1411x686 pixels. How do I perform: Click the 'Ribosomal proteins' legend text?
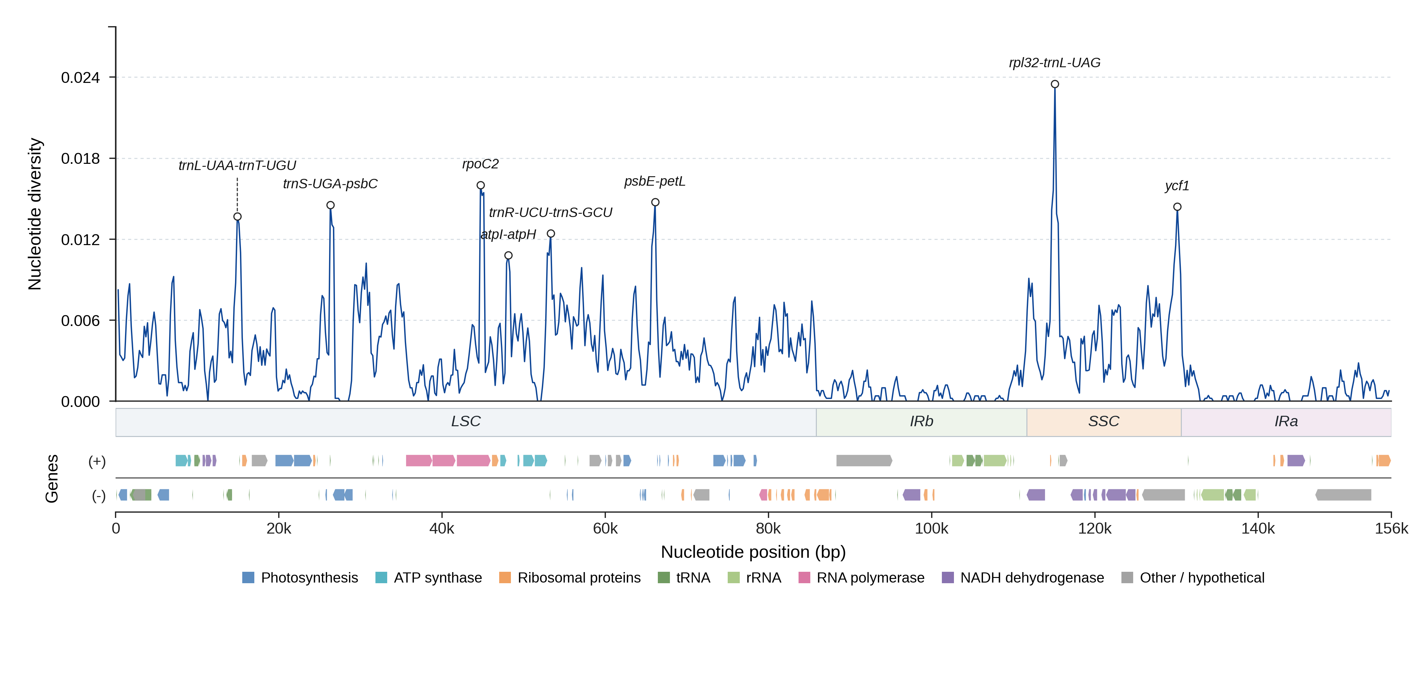click(x=579, y=578)
